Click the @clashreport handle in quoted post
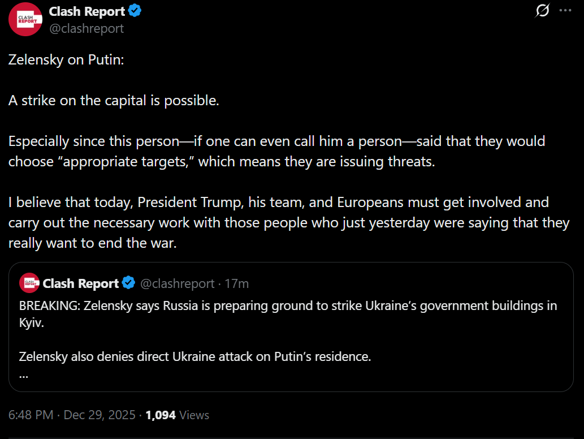The image size is (584, 439). (x=177, y=283)
